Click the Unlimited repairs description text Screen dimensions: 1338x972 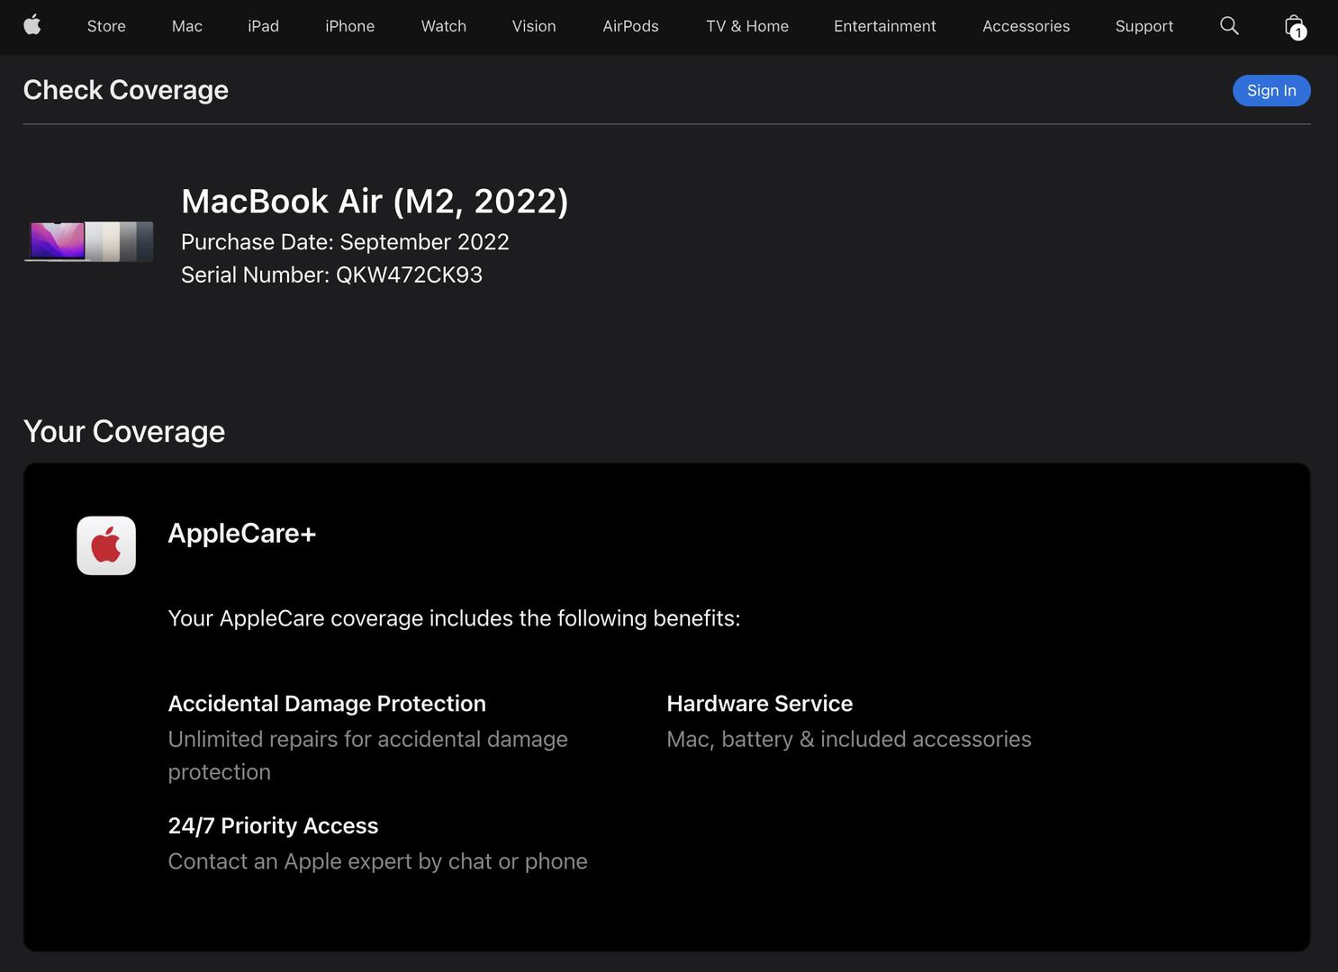pos(368,755)
